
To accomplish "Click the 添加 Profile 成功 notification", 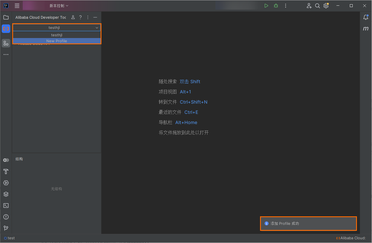I will point(308,223).
